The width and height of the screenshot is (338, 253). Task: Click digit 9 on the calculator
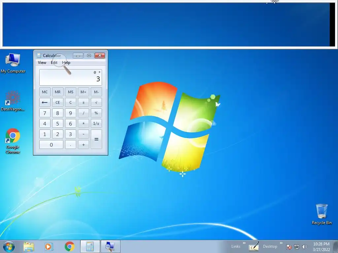71,113
